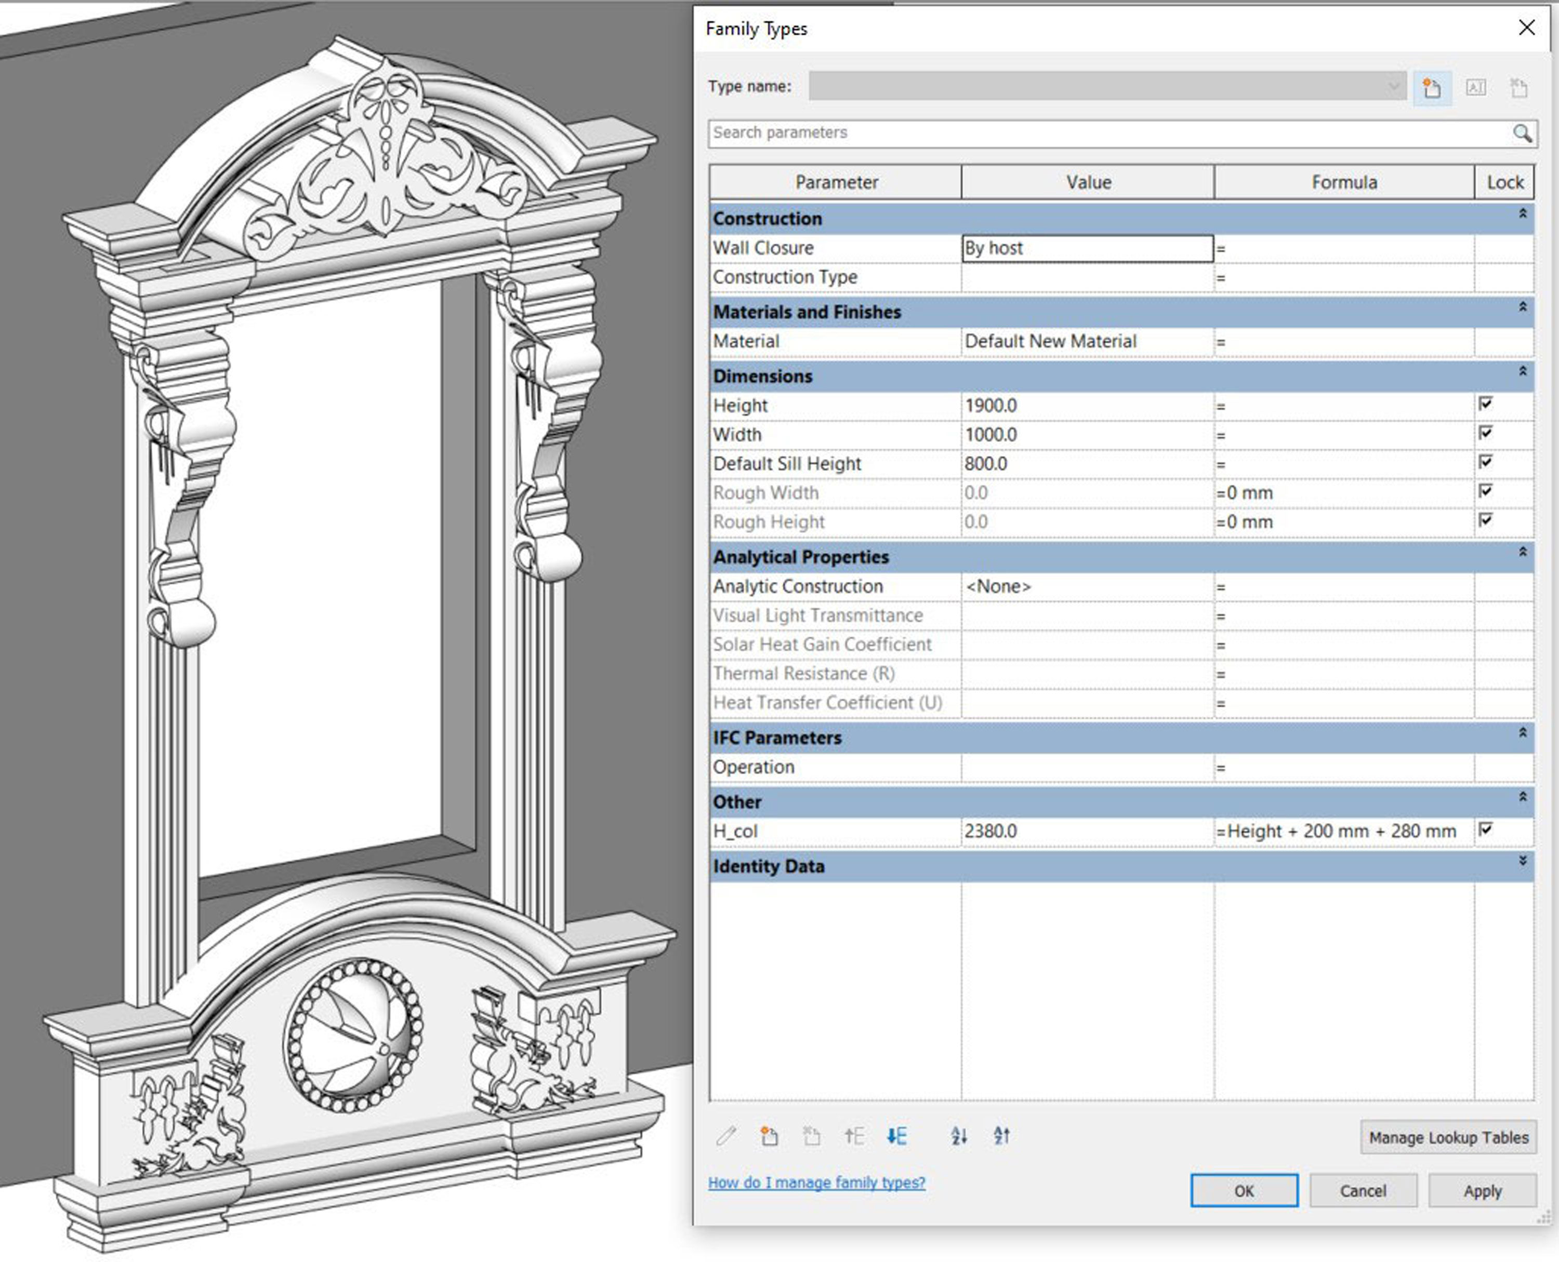Uncheck the Lock box for H_col
Image resolution: width=1559 pixels, height=1262 pixels.
(1486, 829)
